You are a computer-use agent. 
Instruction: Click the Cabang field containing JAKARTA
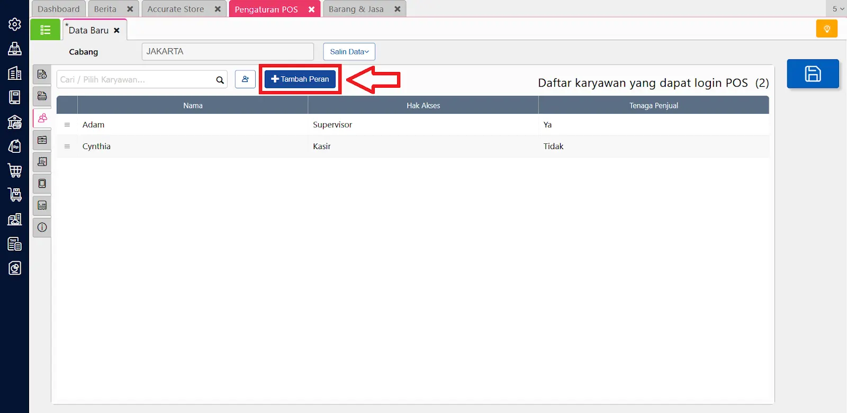coord(228,52)
